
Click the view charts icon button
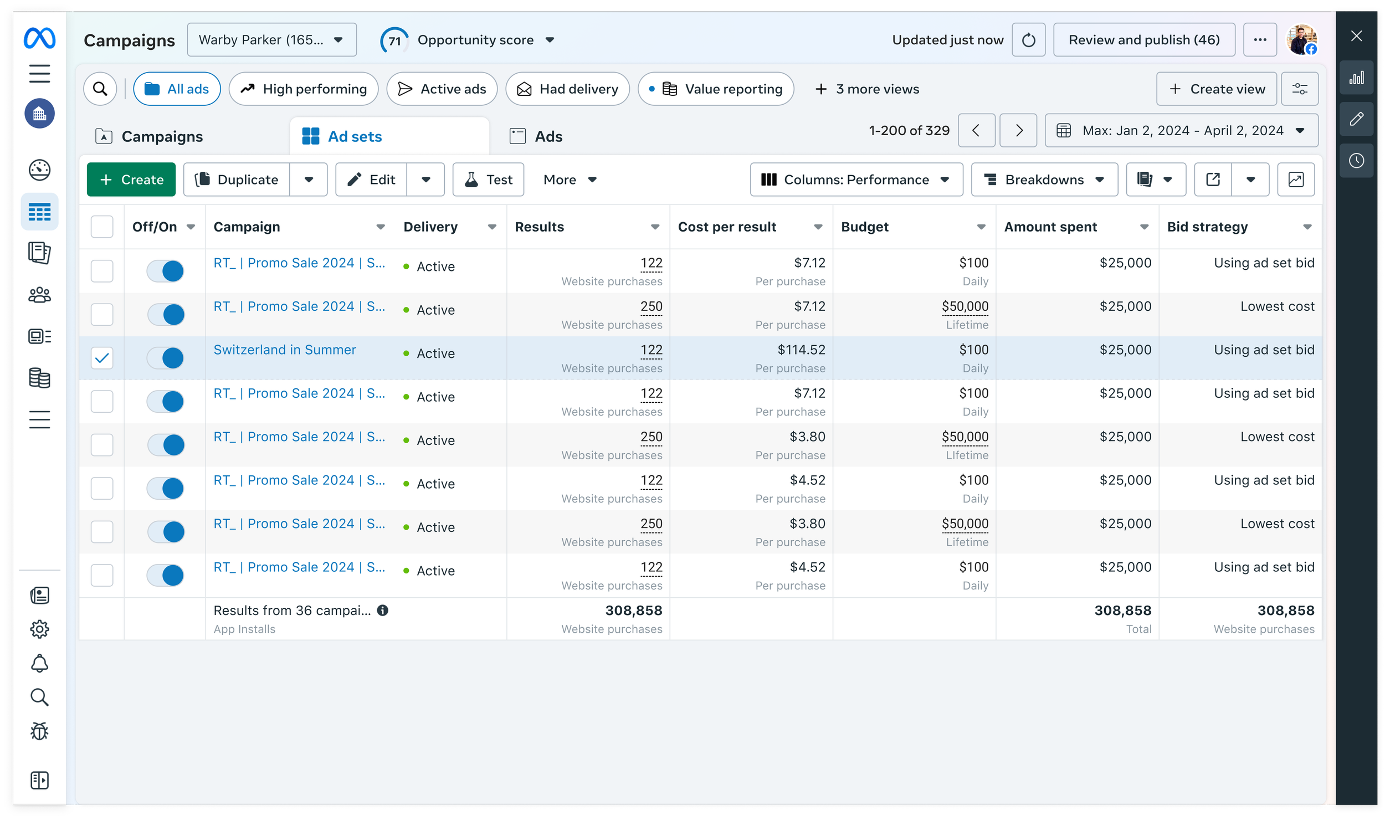coord(1296,180)
